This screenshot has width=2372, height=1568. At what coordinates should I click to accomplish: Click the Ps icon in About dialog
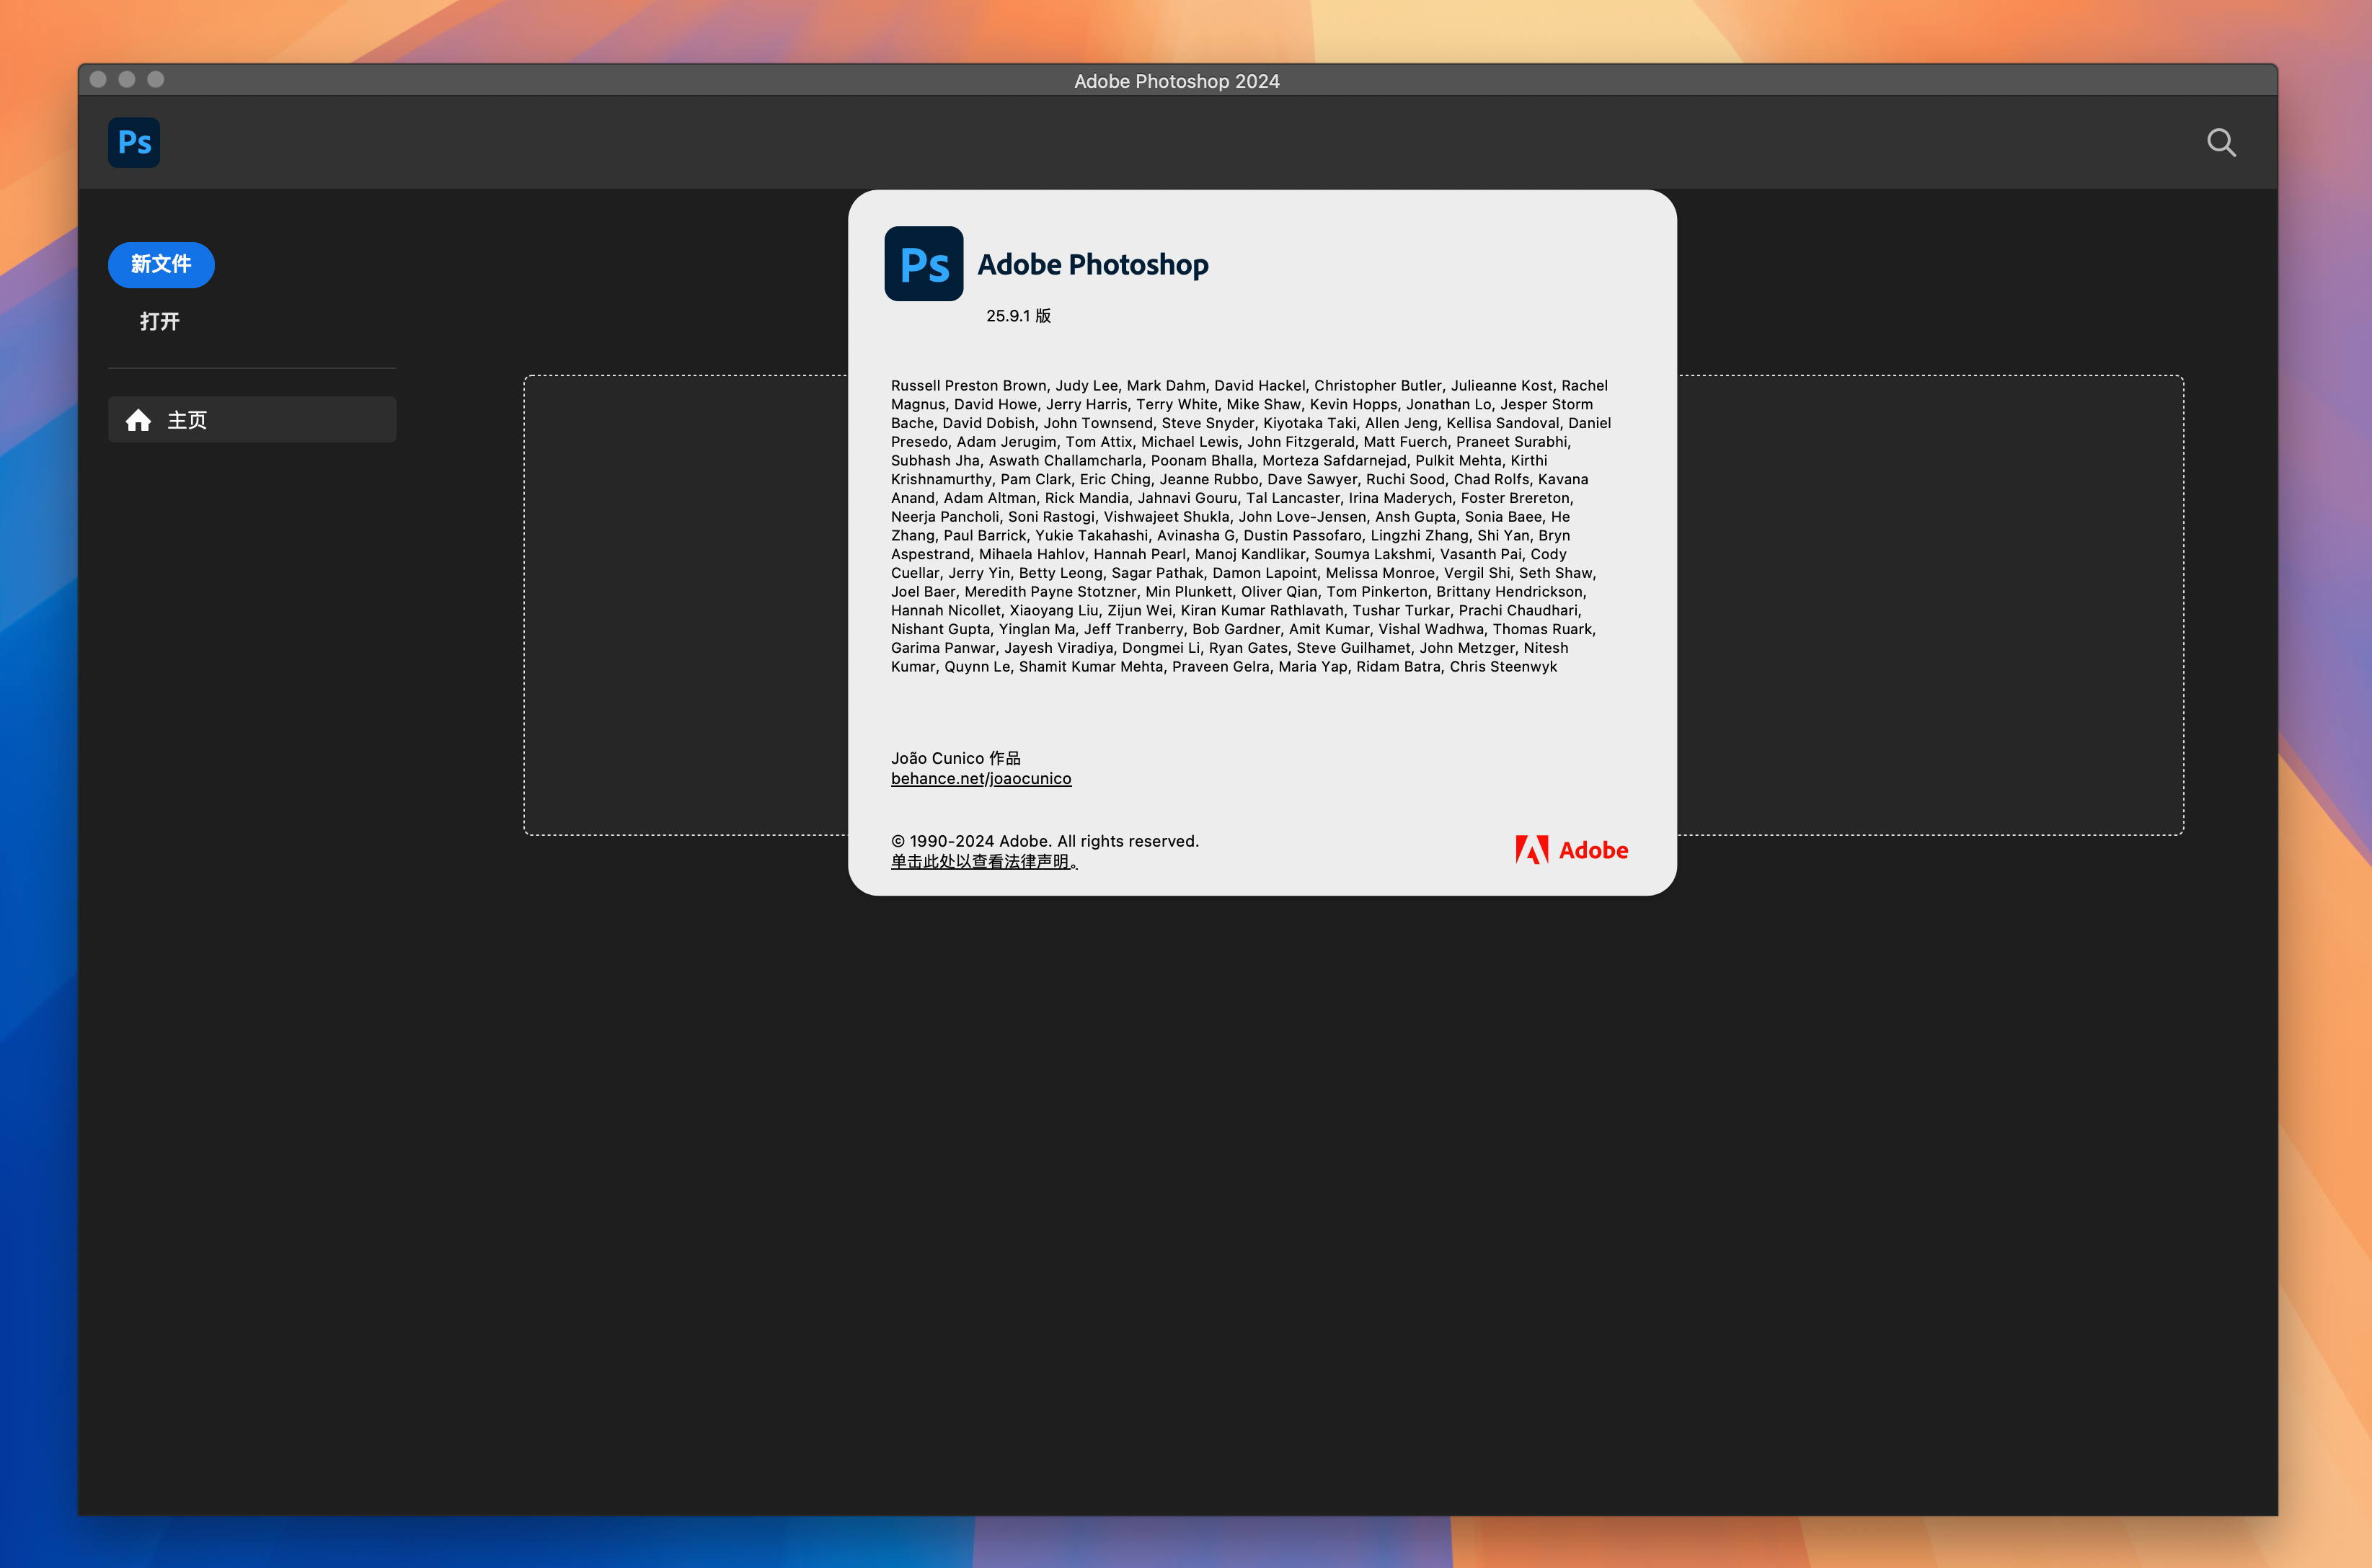pyautogui.click(x=924, y=264)
